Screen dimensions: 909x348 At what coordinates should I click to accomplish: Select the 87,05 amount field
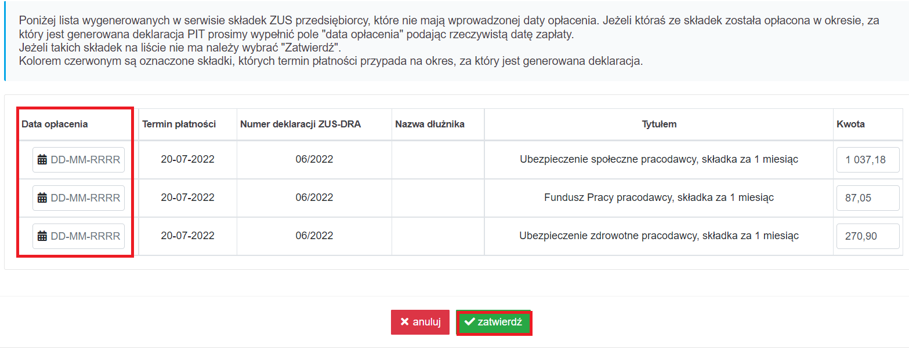coord(868,198)
